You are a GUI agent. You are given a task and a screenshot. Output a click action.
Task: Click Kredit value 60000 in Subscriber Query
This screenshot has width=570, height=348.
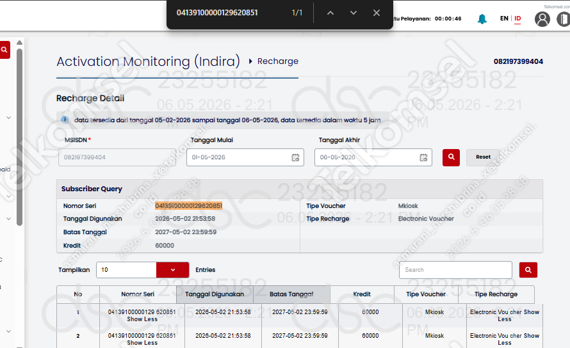pos(165,246)
